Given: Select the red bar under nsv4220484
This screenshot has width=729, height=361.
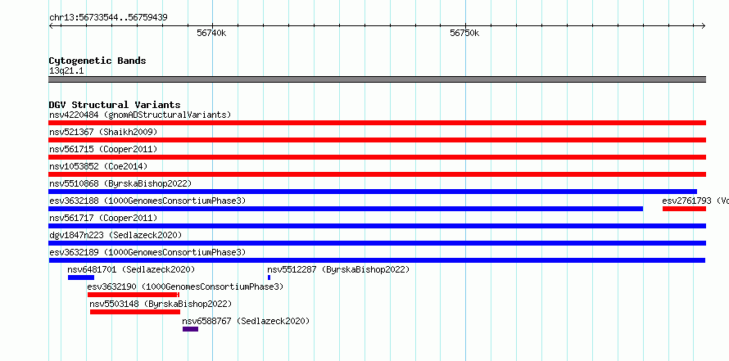Looking at the screenshot, I should [377, 123].
